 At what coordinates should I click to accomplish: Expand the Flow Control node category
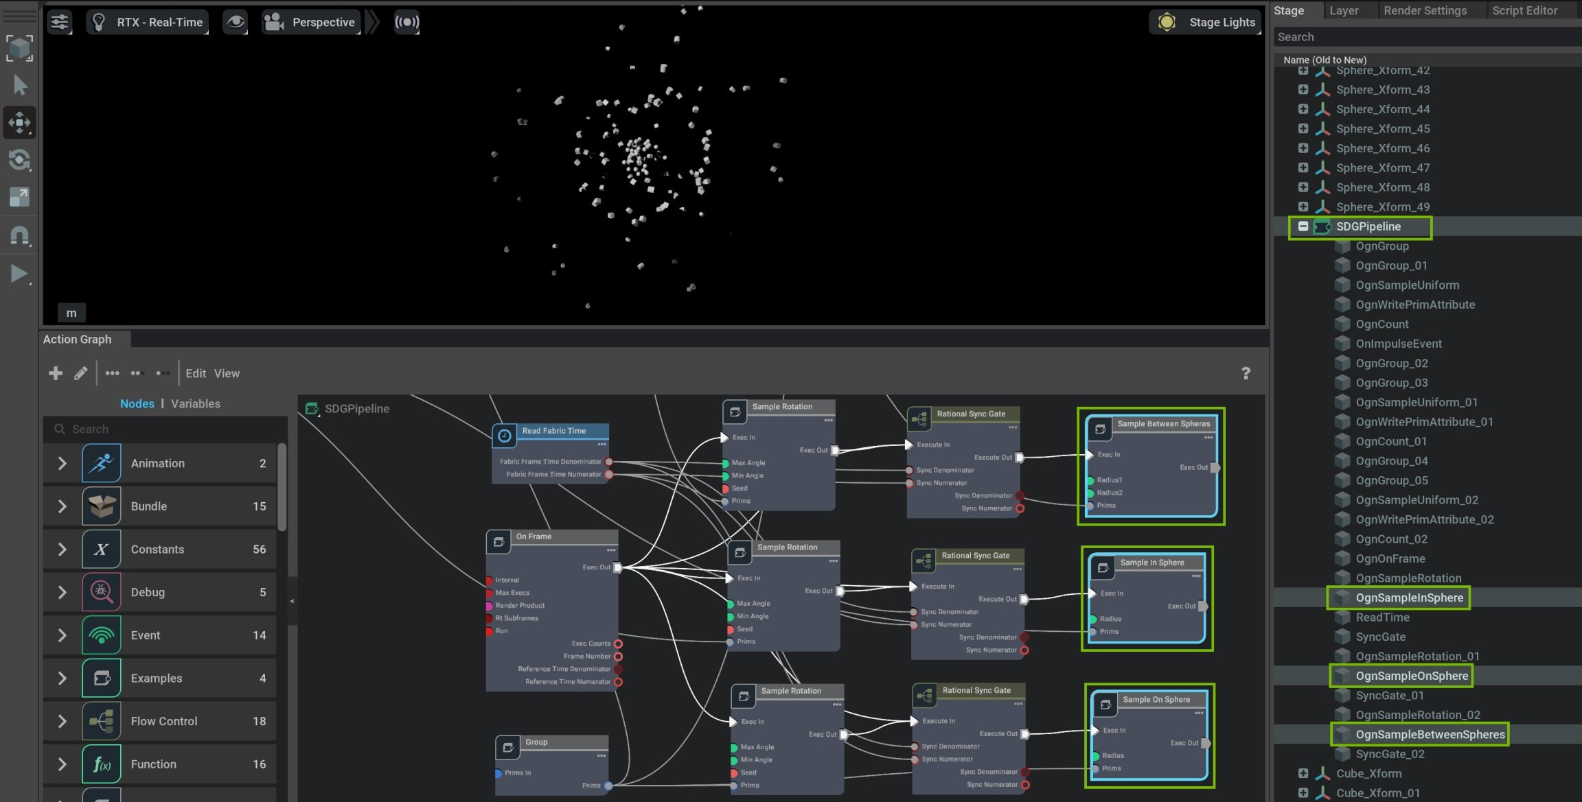(x=62, y=721)
